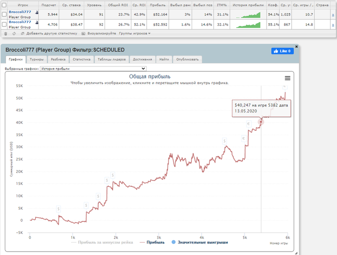Sort by the 'Ср. ставка' column header
The image size is (337, 255).
[x=71, y=5]
